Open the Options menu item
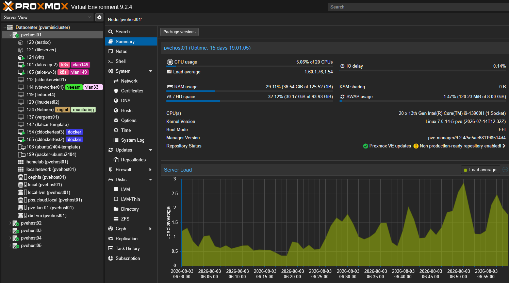 (131, 120)
